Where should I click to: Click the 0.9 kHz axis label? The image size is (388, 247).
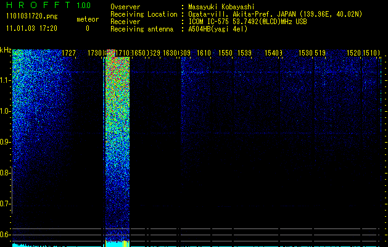pyautogui.click(x=4, y=142)
